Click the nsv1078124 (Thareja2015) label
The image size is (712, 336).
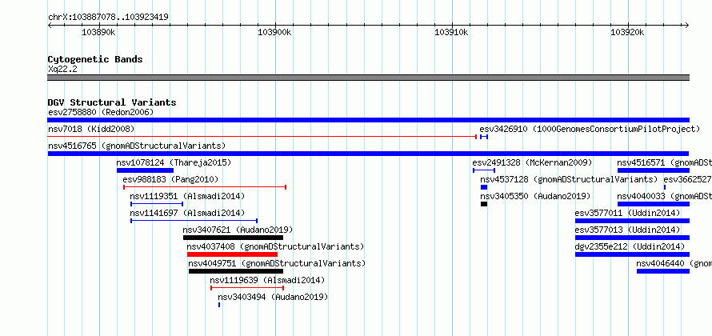click(x=174, y=162)
